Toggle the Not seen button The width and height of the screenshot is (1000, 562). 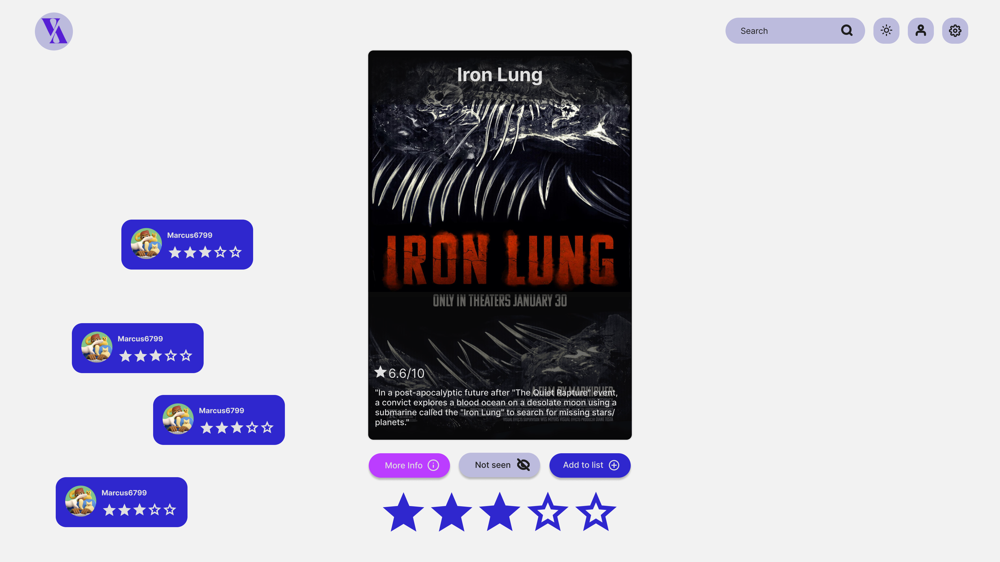tap(499, 465)
